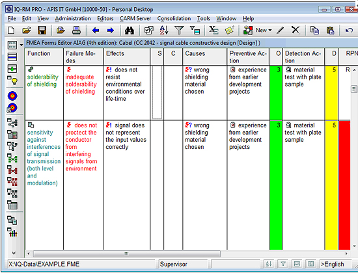The height and width of the screenshot is (273, 358).
Task: Go forward with blue right arrow
Action: pos(111,31)
